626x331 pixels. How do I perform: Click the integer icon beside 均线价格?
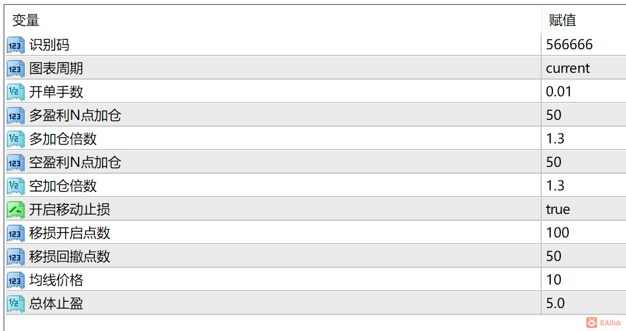pos(16,280)
